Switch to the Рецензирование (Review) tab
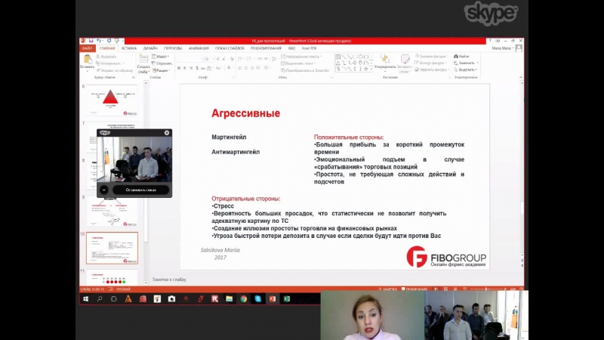 [x=266, y=48]
